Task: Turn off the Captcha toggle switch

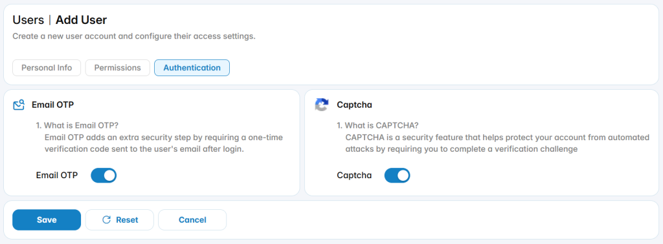Action: click(x=397, y=176)
